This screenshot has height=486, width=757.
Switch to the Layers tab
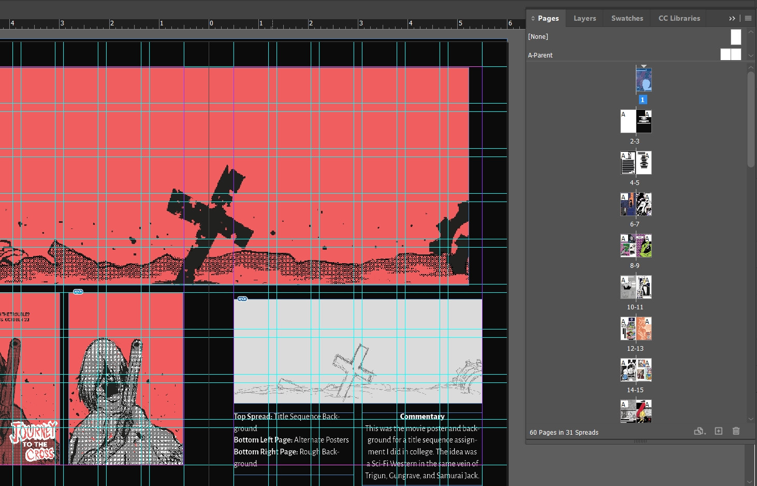pyautogui.click(x=585, y=18)
